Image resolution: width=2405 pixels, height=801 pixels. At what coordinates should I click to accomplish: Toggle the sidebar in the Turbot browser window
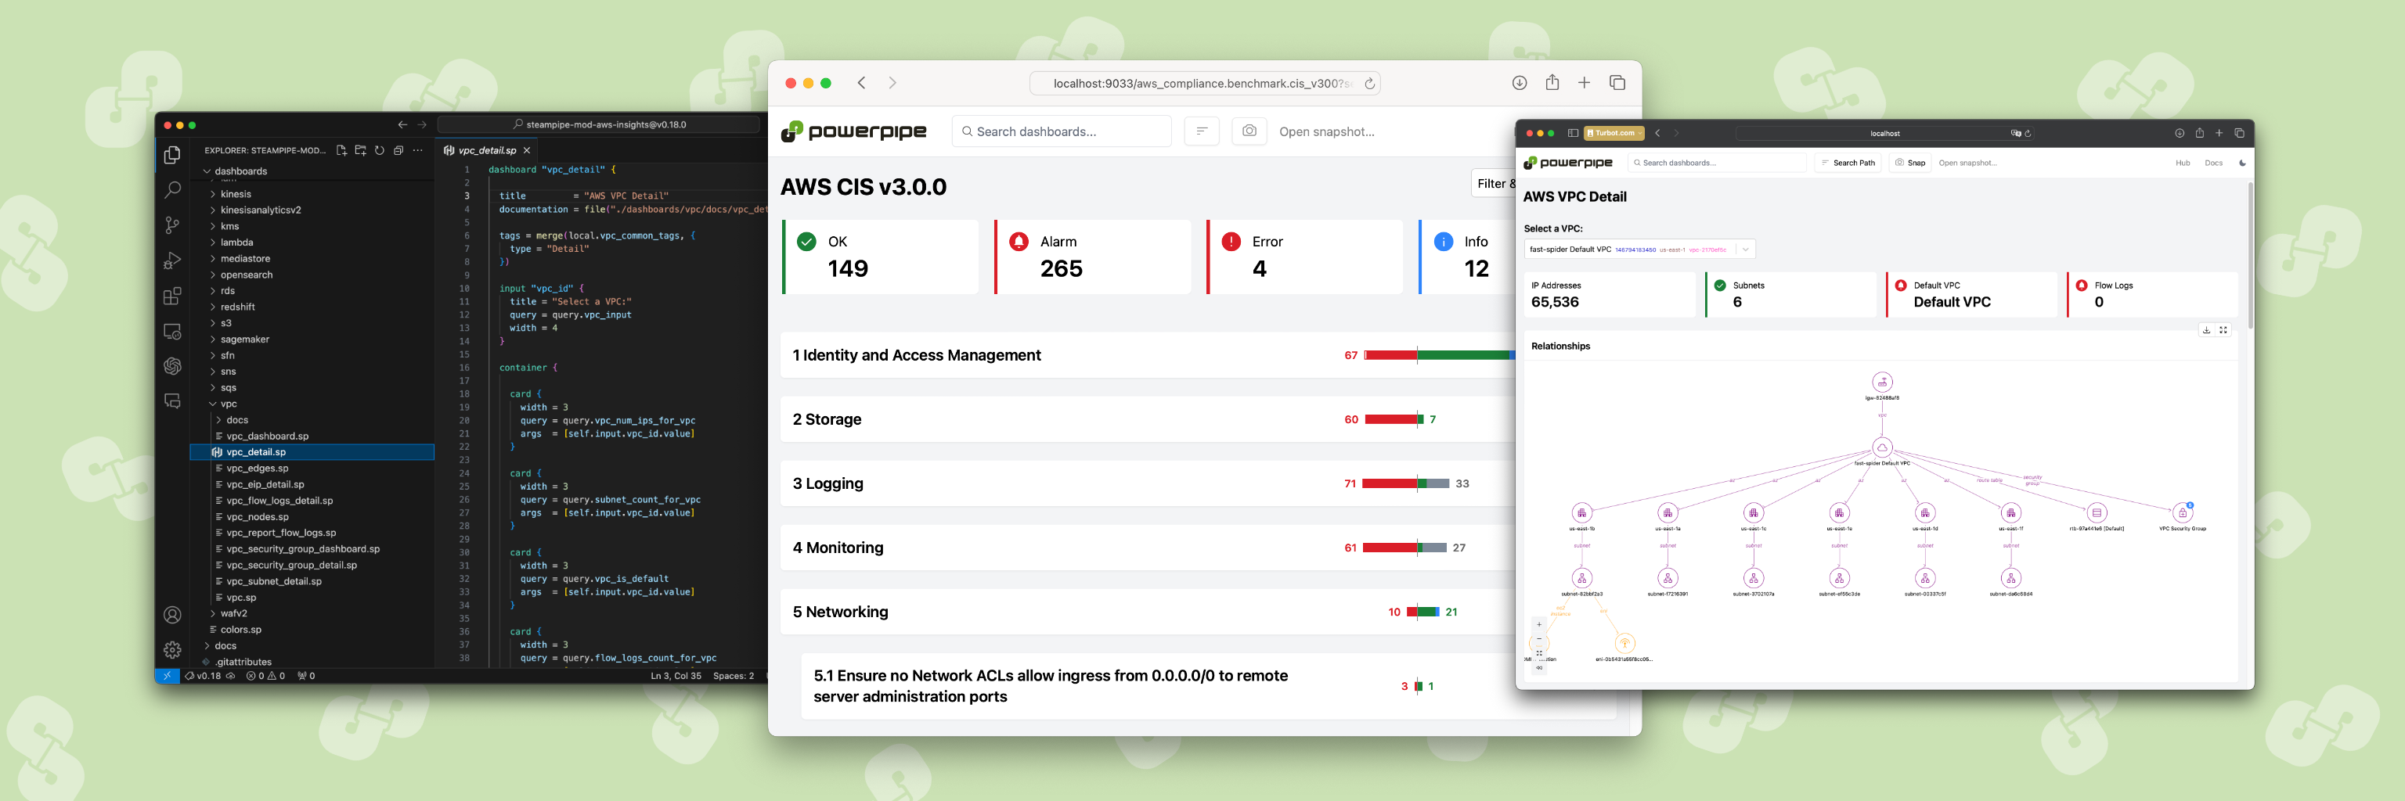1574,133
